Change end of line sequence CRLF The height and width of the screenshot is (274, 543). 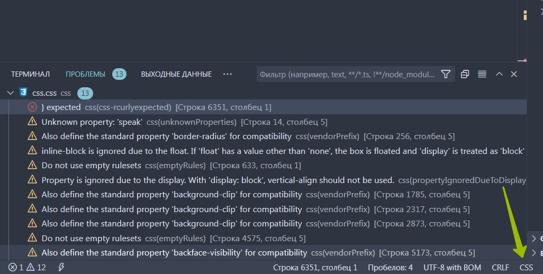(501, 268)
